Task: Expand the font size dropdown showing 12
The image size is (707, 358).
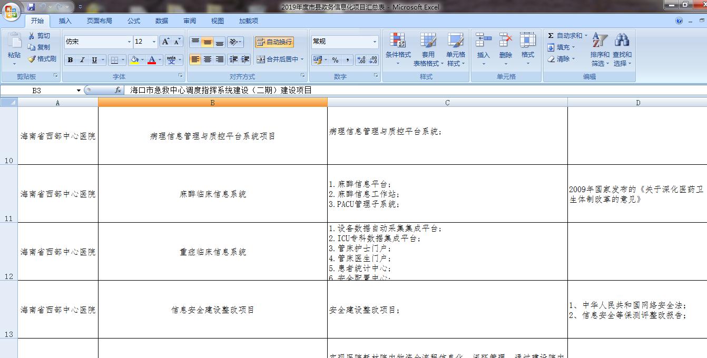Action: (x=154, y=42)
